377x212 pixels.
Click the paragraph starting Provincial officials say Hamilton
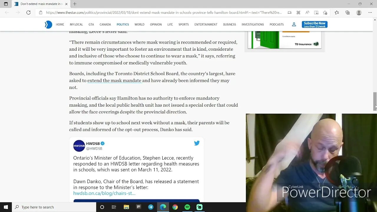point(153,105)
